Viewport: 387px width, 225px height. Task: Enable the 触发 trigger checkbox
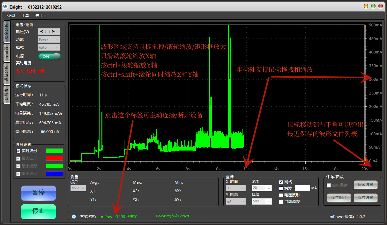click(x=281, y=188)
